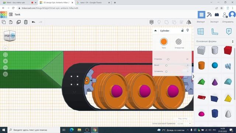Delete the selected shape with trash icon
This screenshot has width=236, height=133.
[x=26, y=22]
